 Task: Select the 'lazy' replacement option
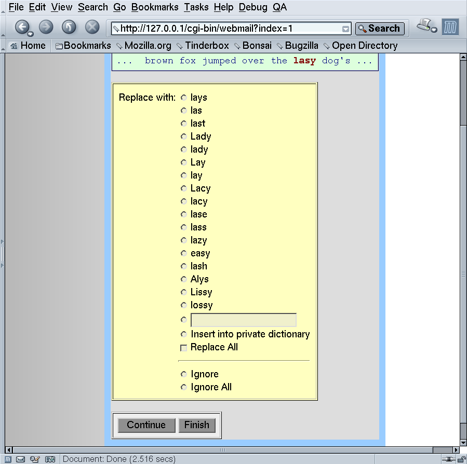pyautogui.click(x=184, y=240)
